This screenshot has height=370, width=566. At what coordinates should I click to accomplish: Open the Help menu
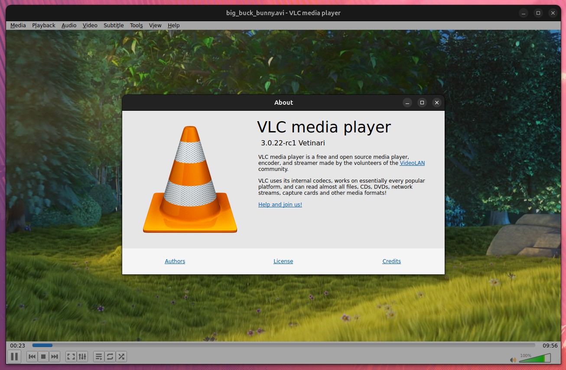click(x=174, y=25)
